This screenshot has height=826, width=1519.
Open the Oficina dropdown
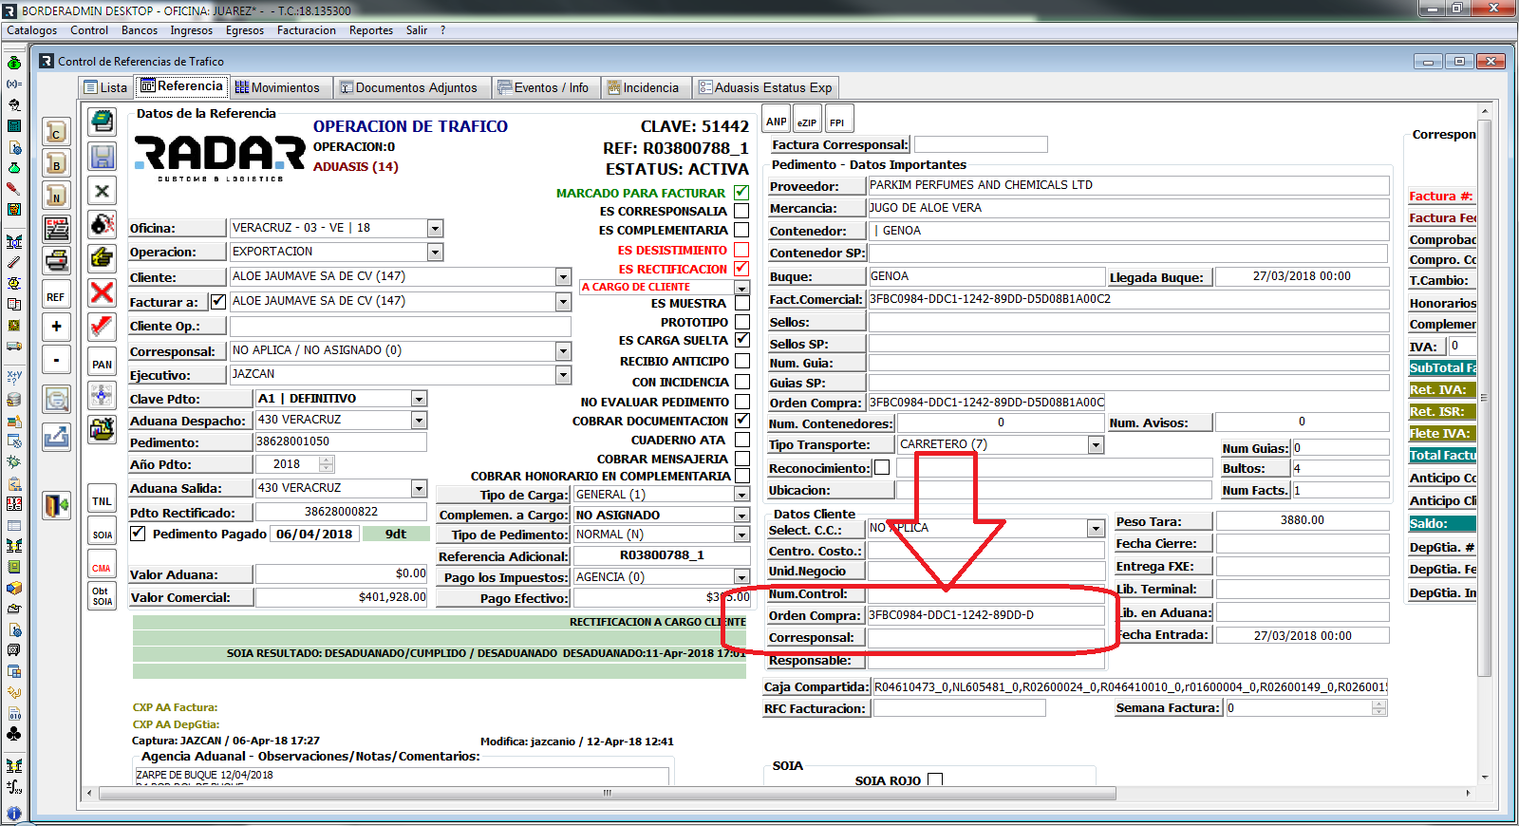(435, 229)
